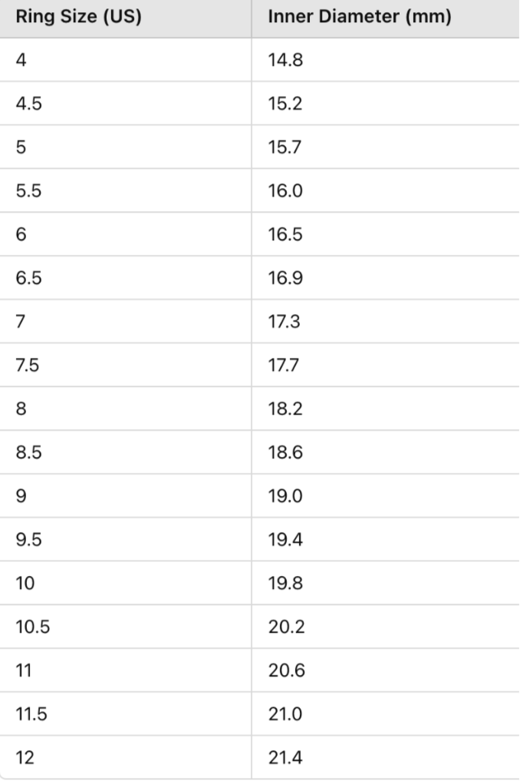Image resolution: width=520 pixels, height=781 pixels.
Task: Click the ring size 10.5 cell
Action: click(32, 627)
